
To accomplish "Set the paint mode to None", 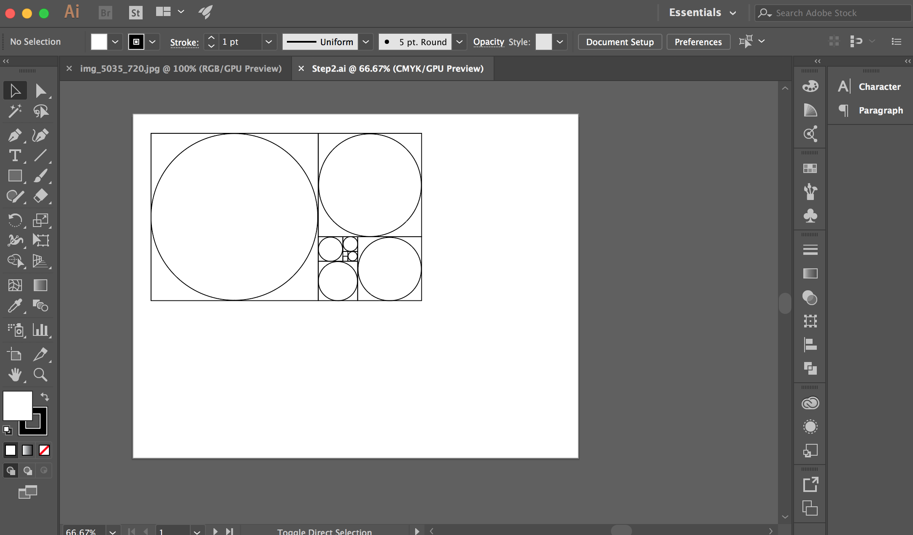I will 44,450.
